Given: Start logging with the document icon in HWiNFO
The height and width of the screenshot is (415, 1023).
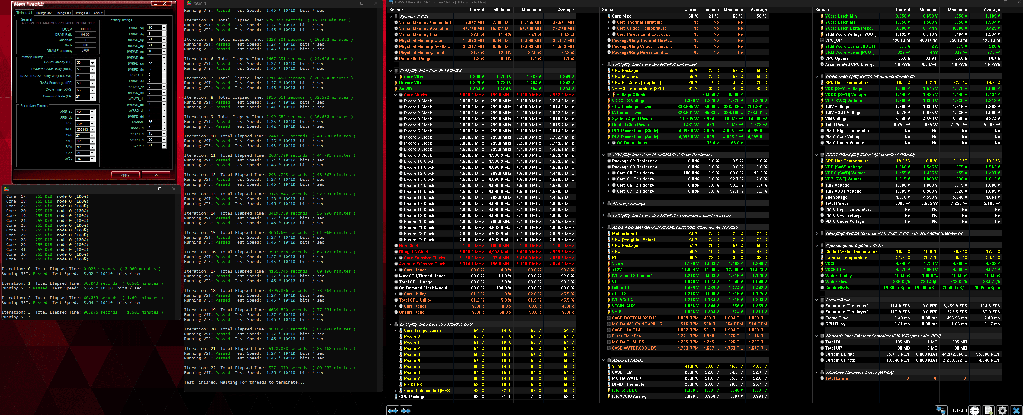Looking at the screenshot, I should 989,410.
